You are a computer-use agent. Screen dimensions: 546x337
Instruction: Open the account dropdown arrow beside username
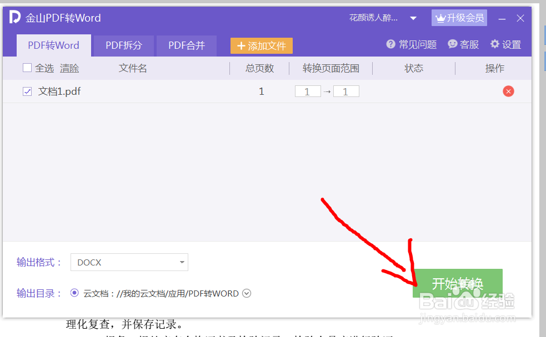(413, 18)
